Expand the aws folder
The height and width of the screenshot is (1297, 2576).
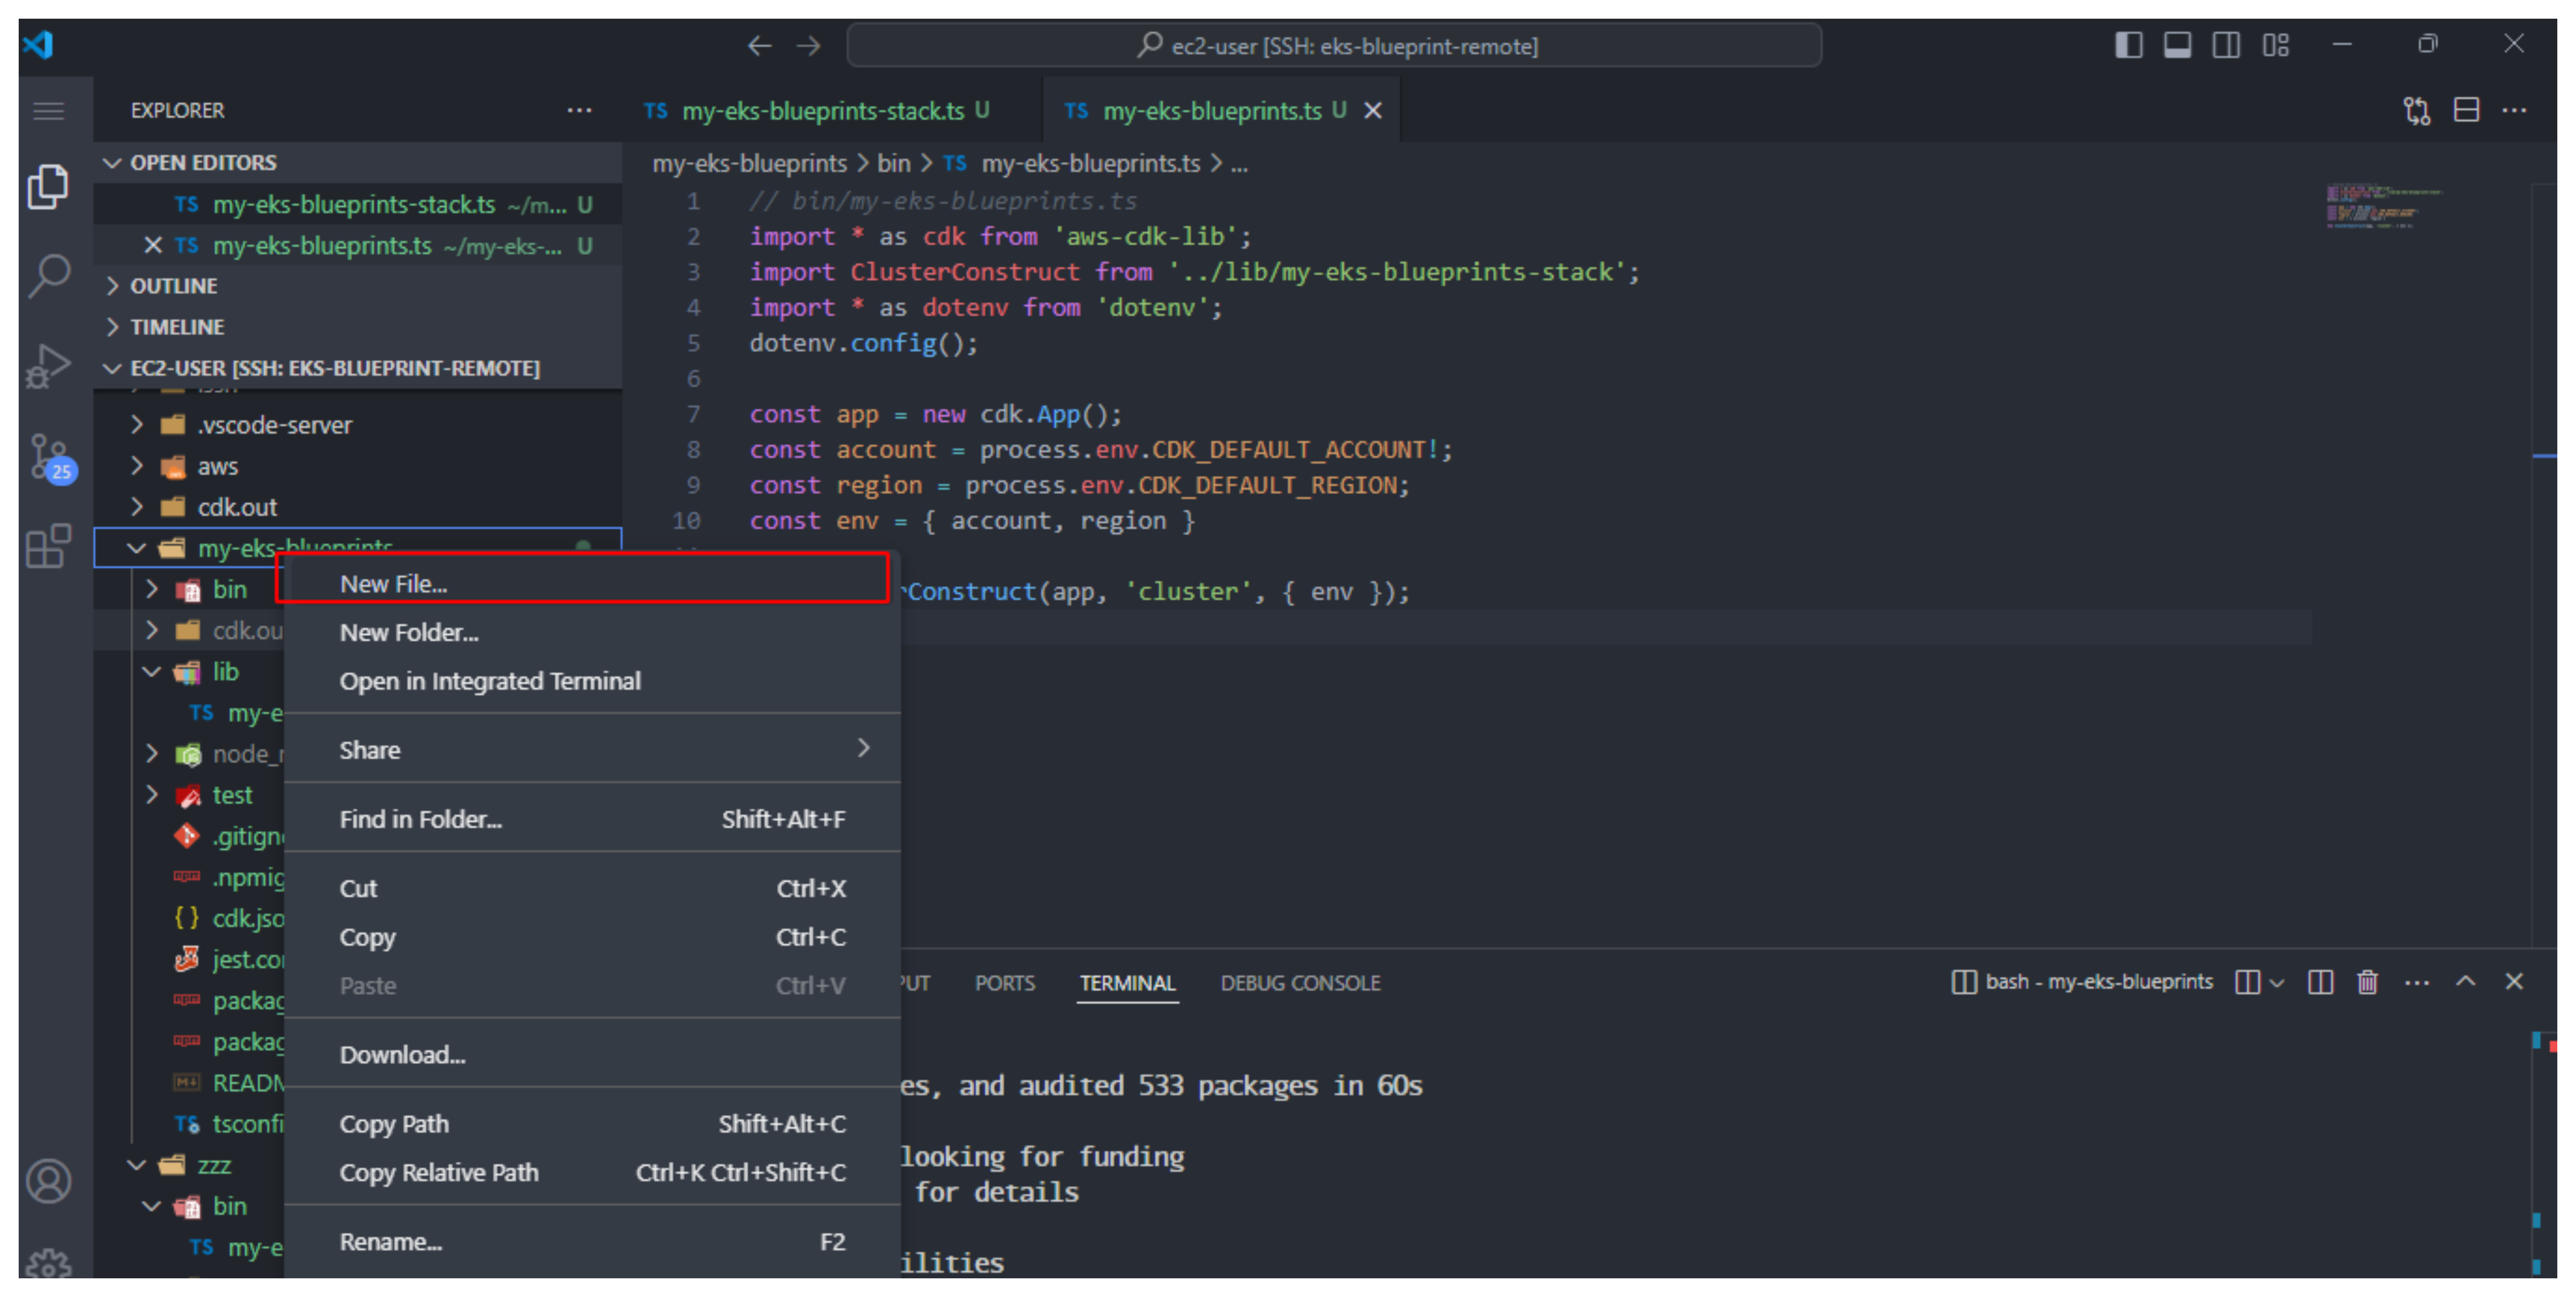[358, 466]
